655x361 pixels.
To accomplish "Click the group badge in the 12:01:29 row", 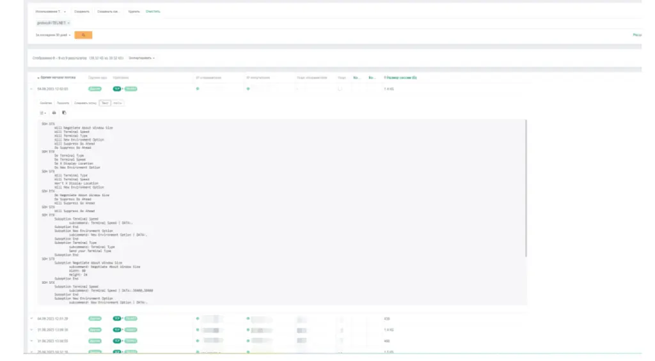I will 95,318.
